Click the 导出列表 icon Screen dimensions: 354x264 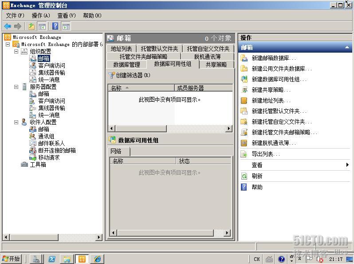[244, 154]
